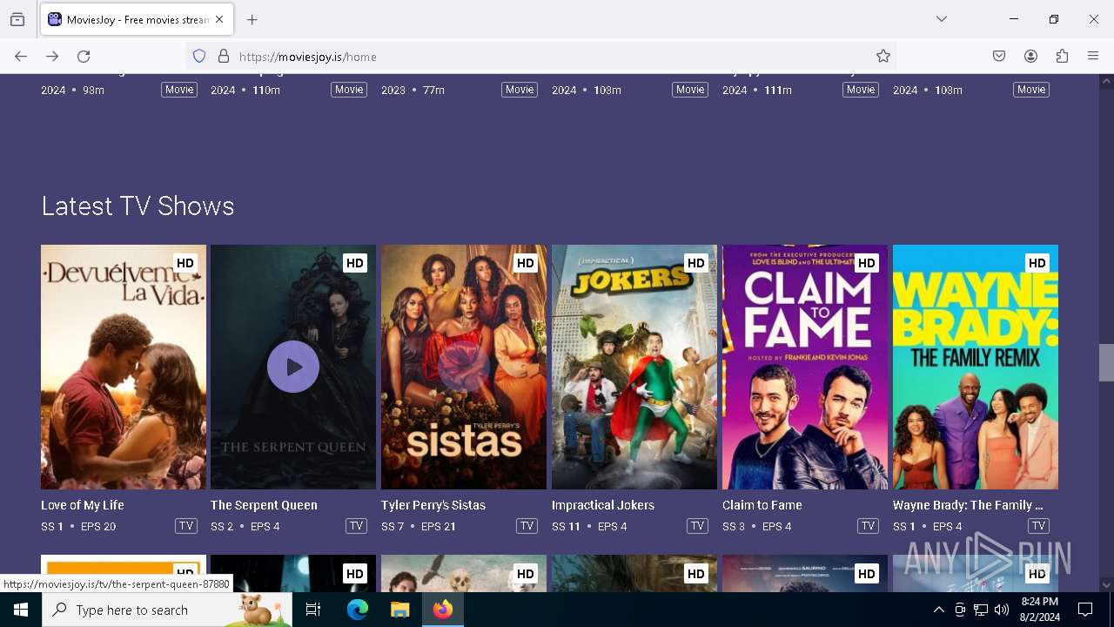Screen dimensions: 1114x627
Task: Open Wayne Brady Family Remix poster
Action: pyautogui.click(x=976, y=367)
